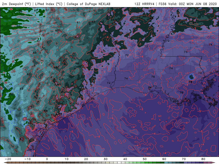
Task: Click the '63' dewpoint value on map
Action: click(x=22, y=89)
